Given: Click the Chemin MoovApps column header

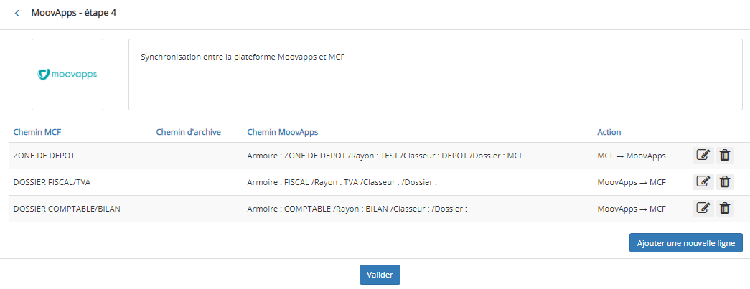Looking at the screenshot, I should (283, 132).
